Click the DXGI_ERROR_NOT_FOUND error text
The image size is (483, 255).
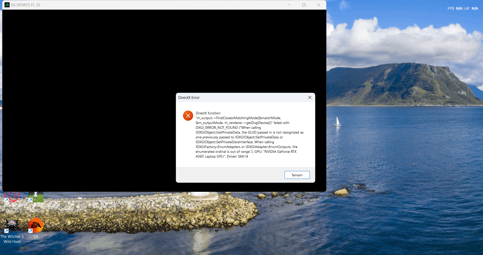coord(217,127)
